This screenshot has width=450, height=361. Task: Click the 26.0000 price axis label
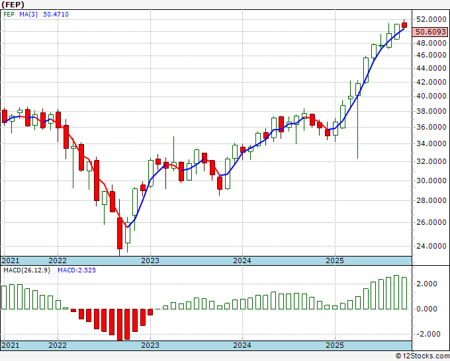(x=431, y=222)
